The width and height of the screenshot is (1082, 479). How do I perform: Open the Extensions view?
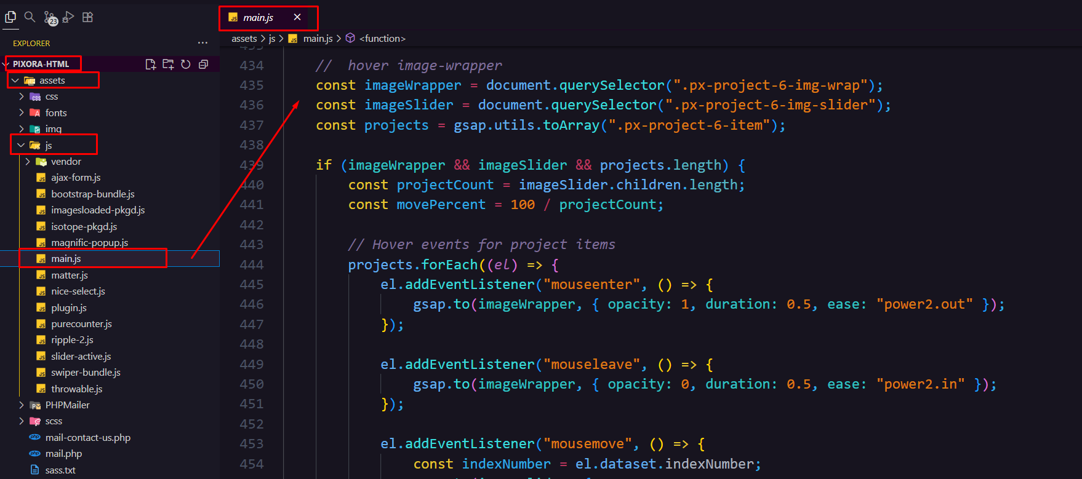coord(88,17)
